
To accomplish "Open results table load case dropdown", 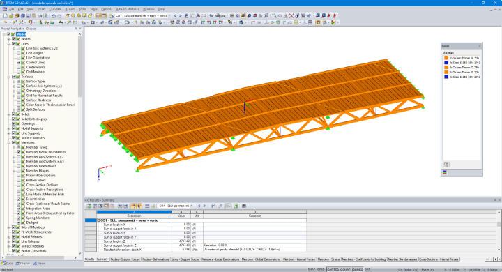I will click(x=176, y=206).
